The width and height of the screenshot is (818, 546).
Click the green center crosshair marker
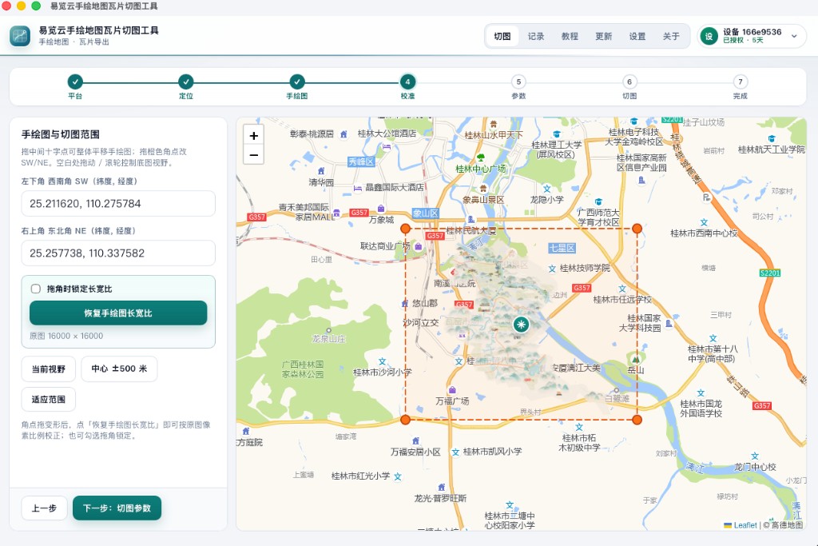[x=521, y=324]
